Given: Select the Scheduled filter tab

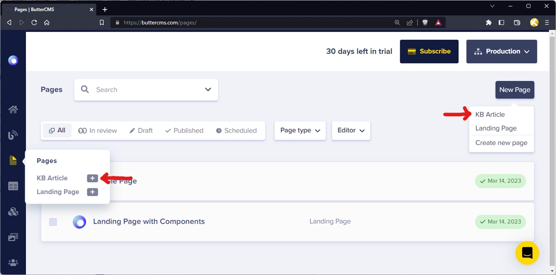Looking at the screenshot, I should 236,131.
